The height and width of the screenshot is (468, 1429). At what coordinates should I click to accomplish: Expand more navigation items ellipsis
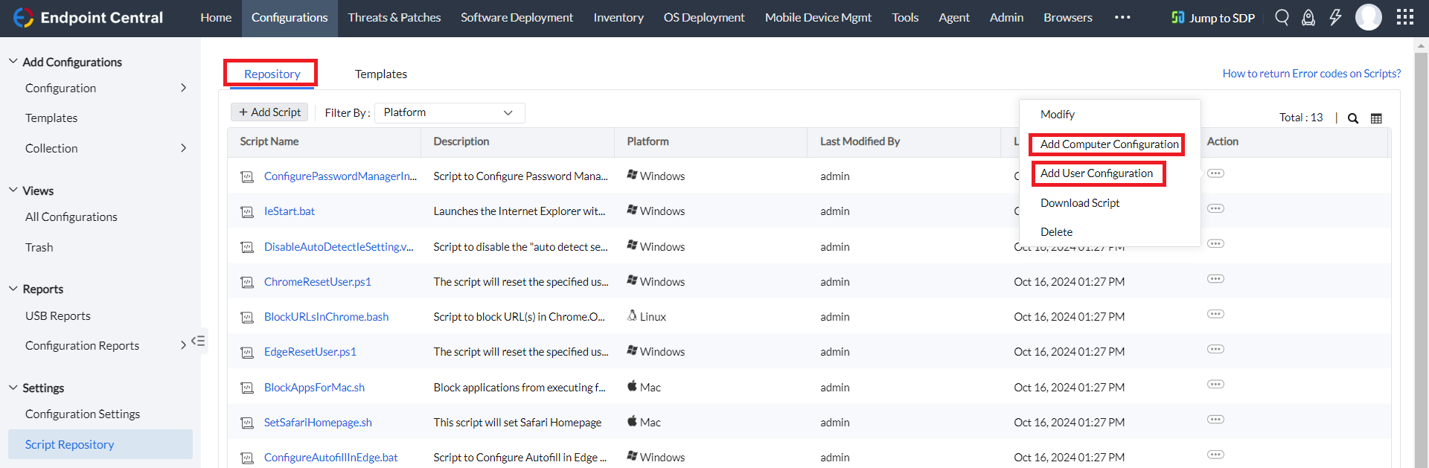tap(1122, 17)
